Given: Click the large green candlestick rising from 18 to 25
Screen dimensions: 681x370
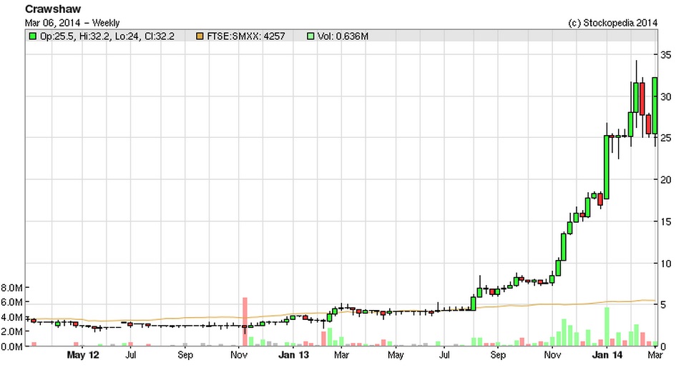Looking at the screenshot, I should [x=607, y=167].
